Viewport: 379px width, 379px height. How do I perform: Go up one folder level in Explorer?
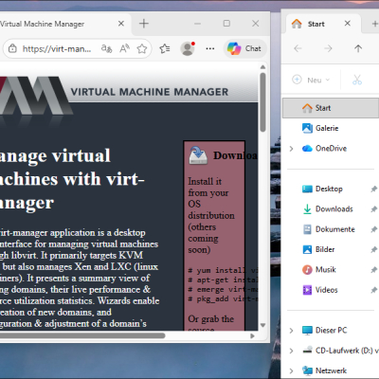[358, 48]
